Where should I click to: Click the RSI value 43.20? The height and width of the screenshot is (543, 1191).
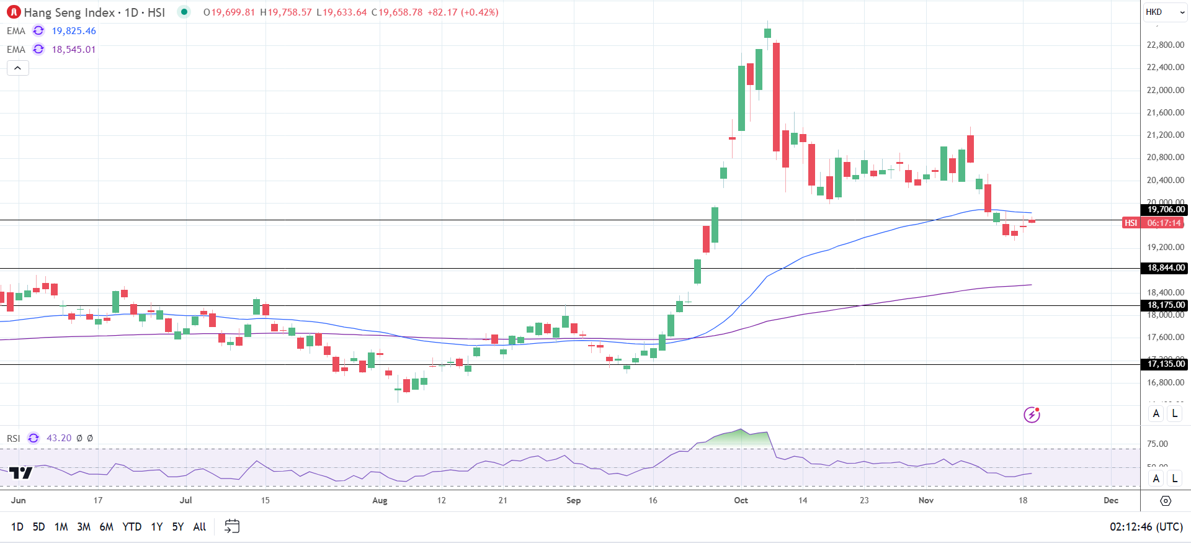(x=59, y=438)
